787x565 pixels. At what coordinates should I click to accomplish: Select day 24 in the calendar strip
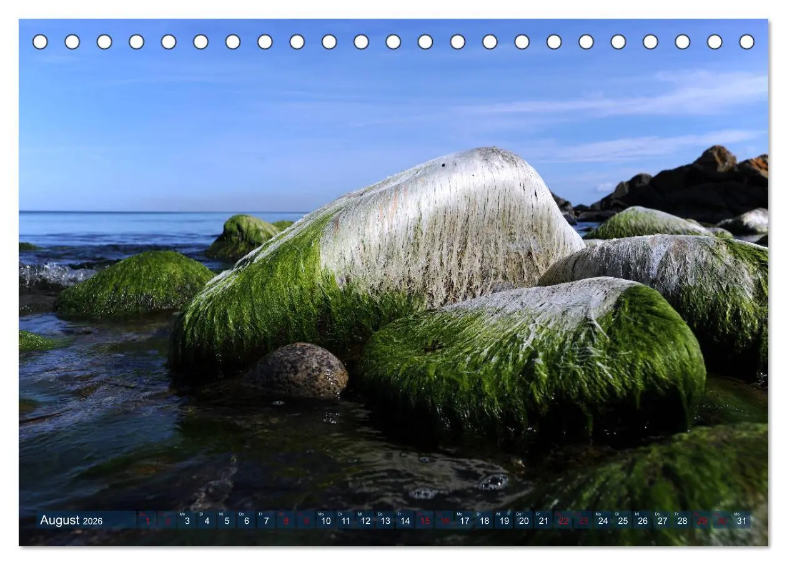[603, 520]
